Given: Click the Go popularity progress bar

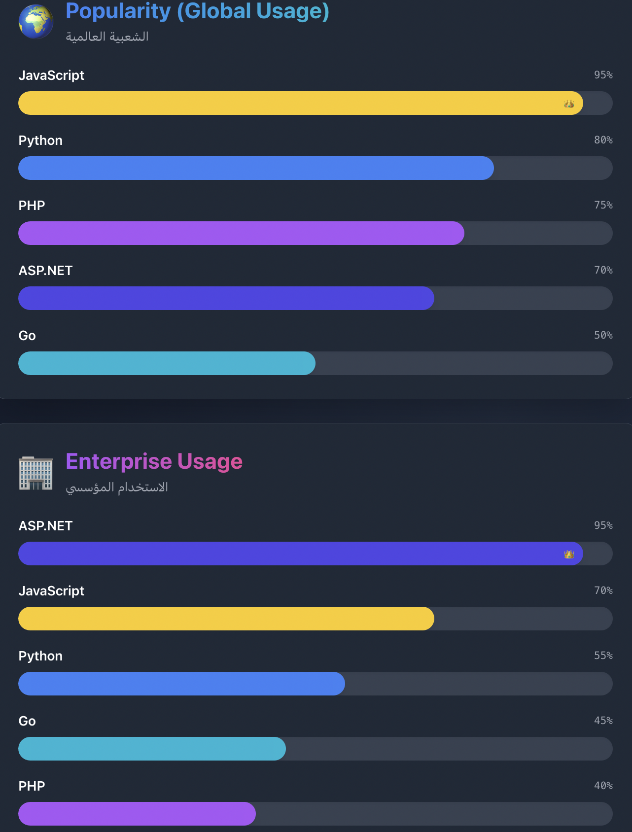Looking at the screenshot, I should click(167, 363).
